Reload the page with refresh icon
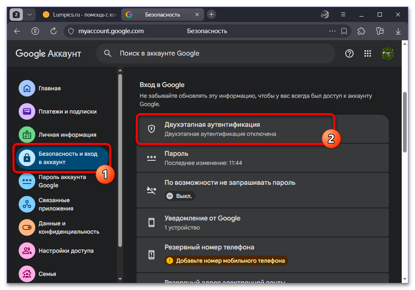The height and width of the screenshot is (290, 415). coord(54,31)
